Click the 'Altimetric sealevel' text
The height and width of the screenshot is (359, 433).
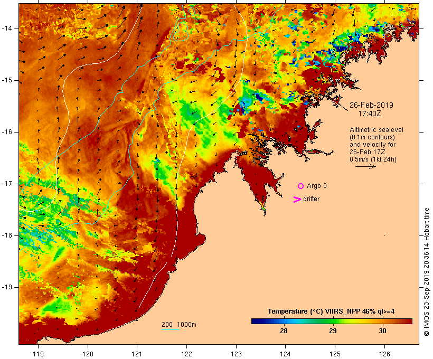[376, 130]
